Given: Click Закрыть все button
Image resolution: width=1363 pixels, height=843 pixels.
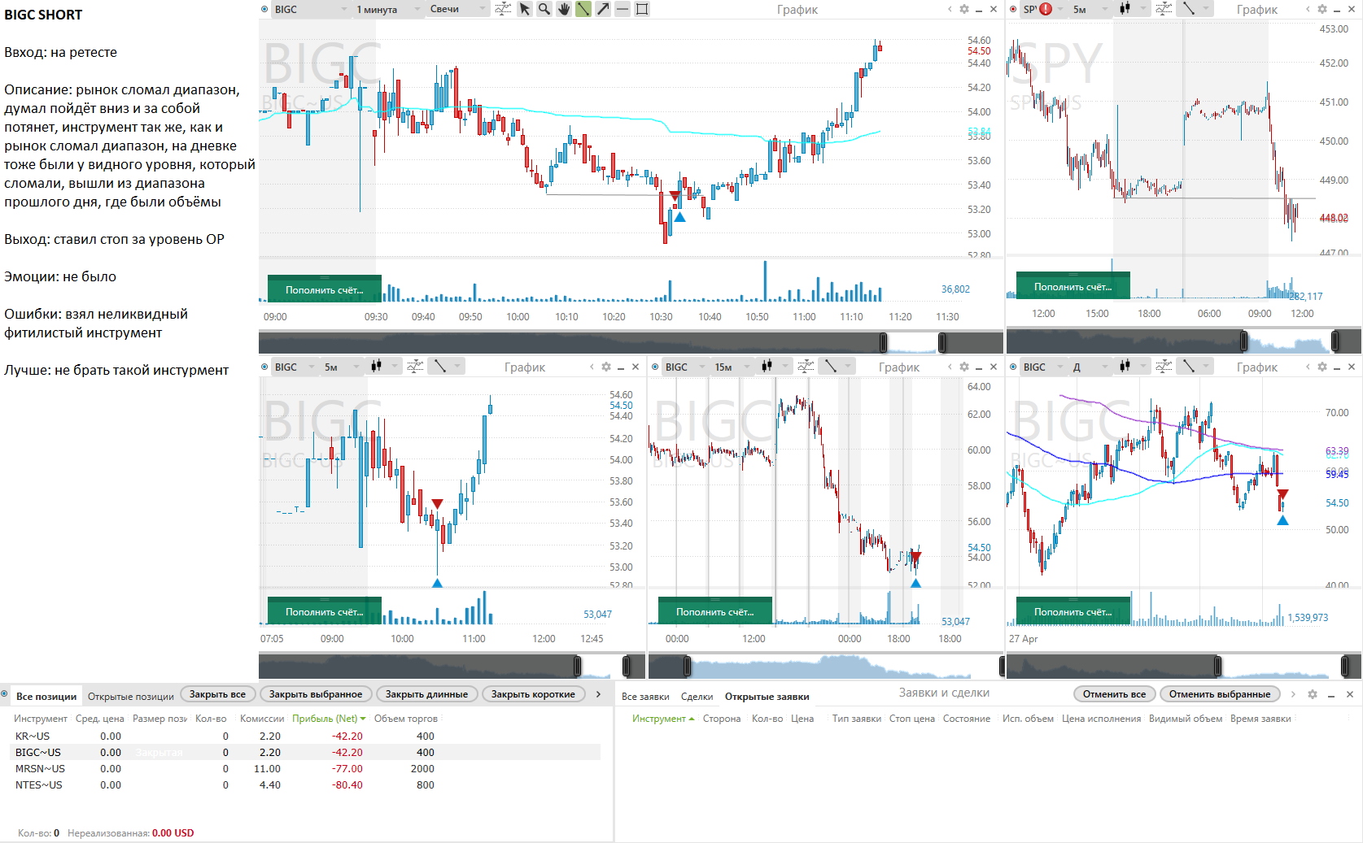Looking at the screenshot, I should click(217, 694).
